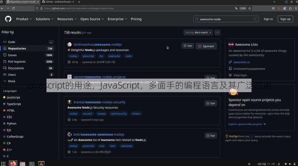Open the Solutions menu
The image size is (298, 166).
point(44,19)
